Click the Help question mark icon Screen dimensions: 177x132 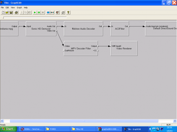coord(68,12)
